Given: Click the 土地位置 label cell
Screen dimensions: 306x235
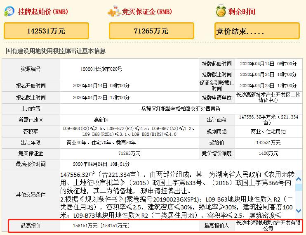Looking at the screenshot, I should pyautogui.click(x=31, y=109).
